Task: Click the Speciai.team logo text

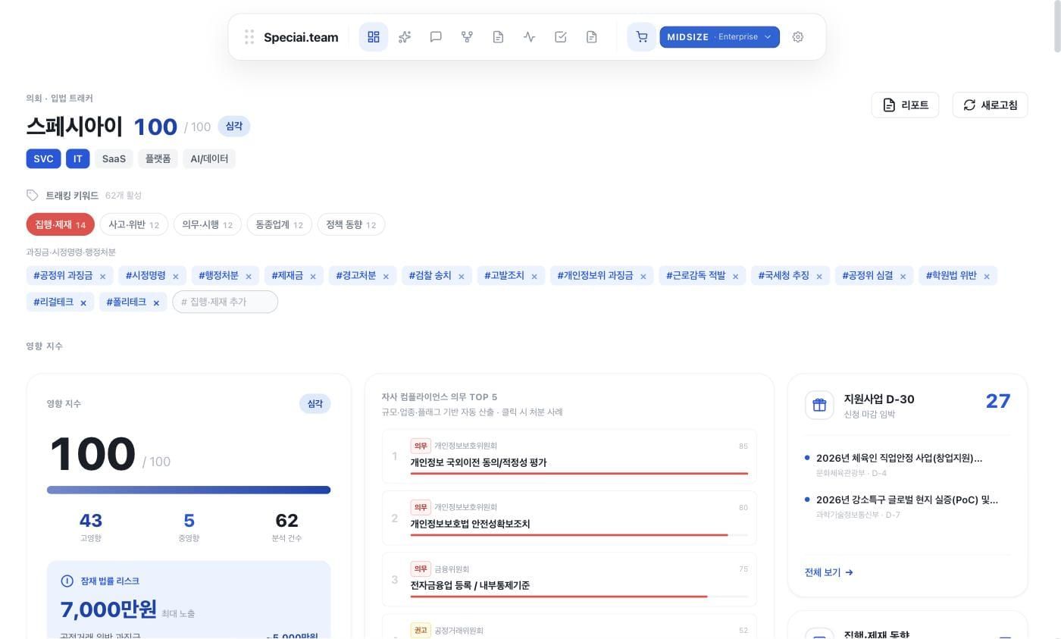Action: click(x=301, y=37)
